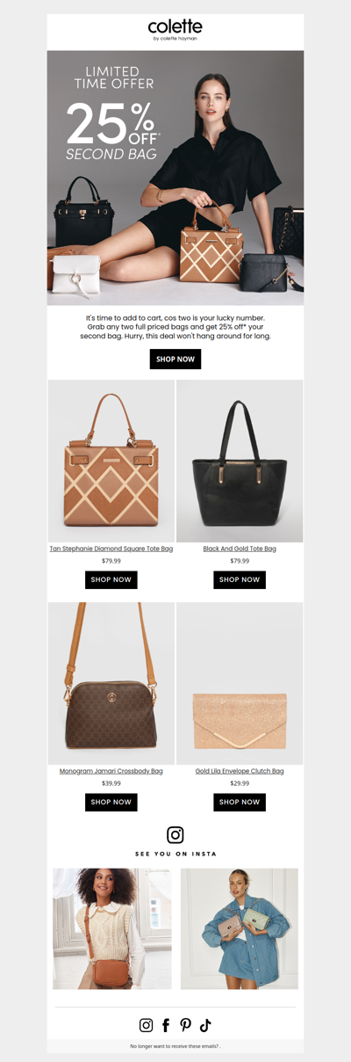Open Insta photo of woman in denim jacket
This screenshot has height=1062, width=351.
coord(240,928)
